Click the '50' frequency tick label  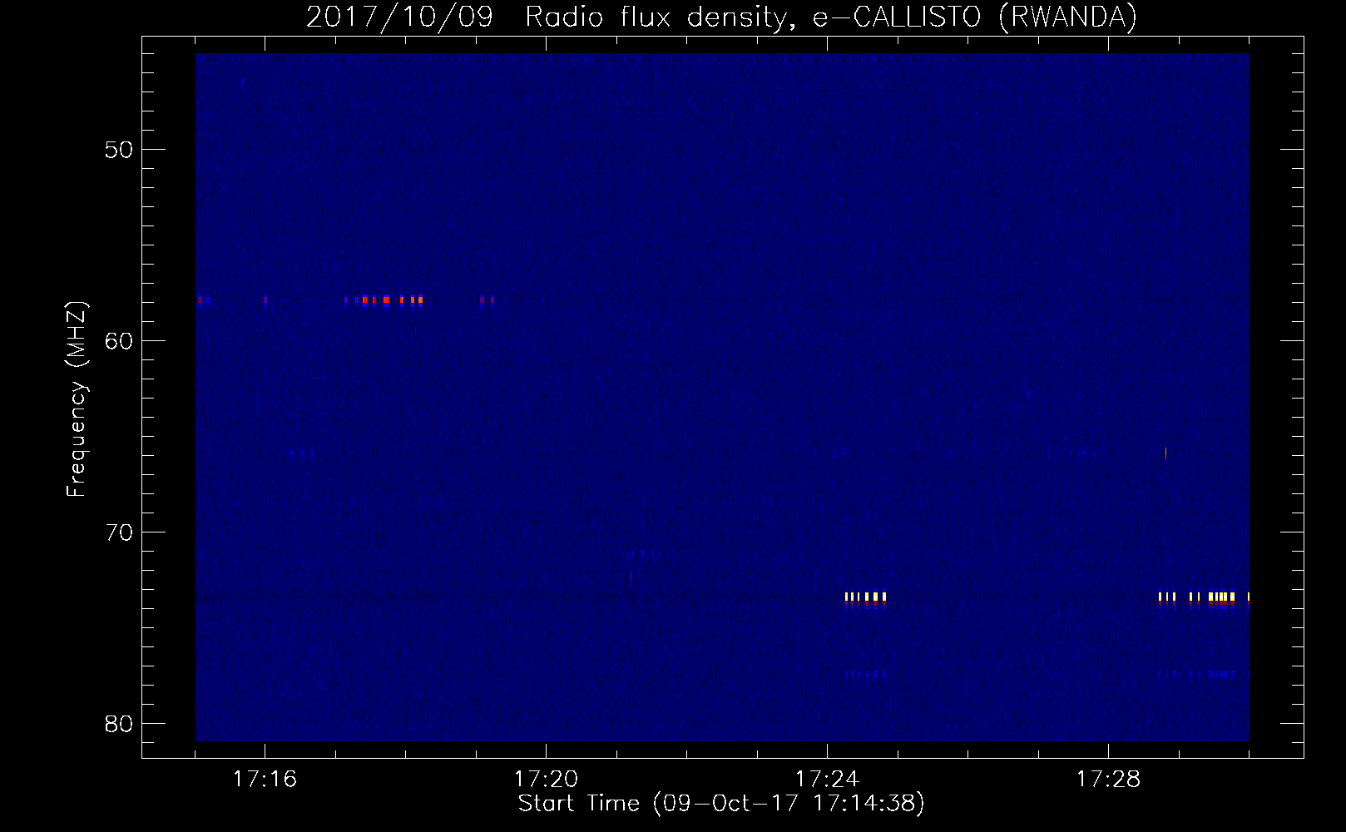click(x=119, y=150)
